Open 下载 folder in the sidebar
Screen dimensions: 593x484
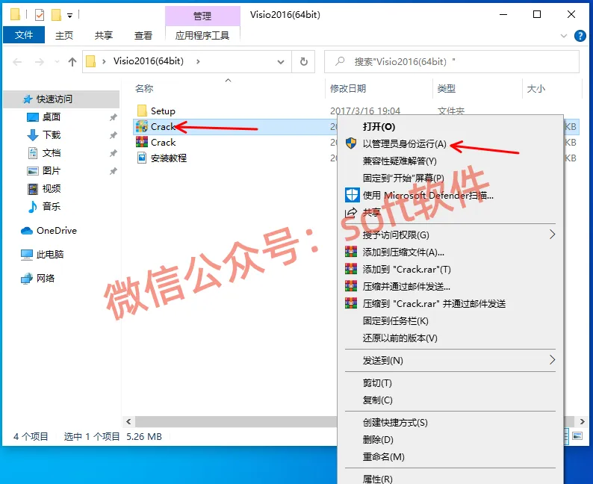click(x=51, y=135)
